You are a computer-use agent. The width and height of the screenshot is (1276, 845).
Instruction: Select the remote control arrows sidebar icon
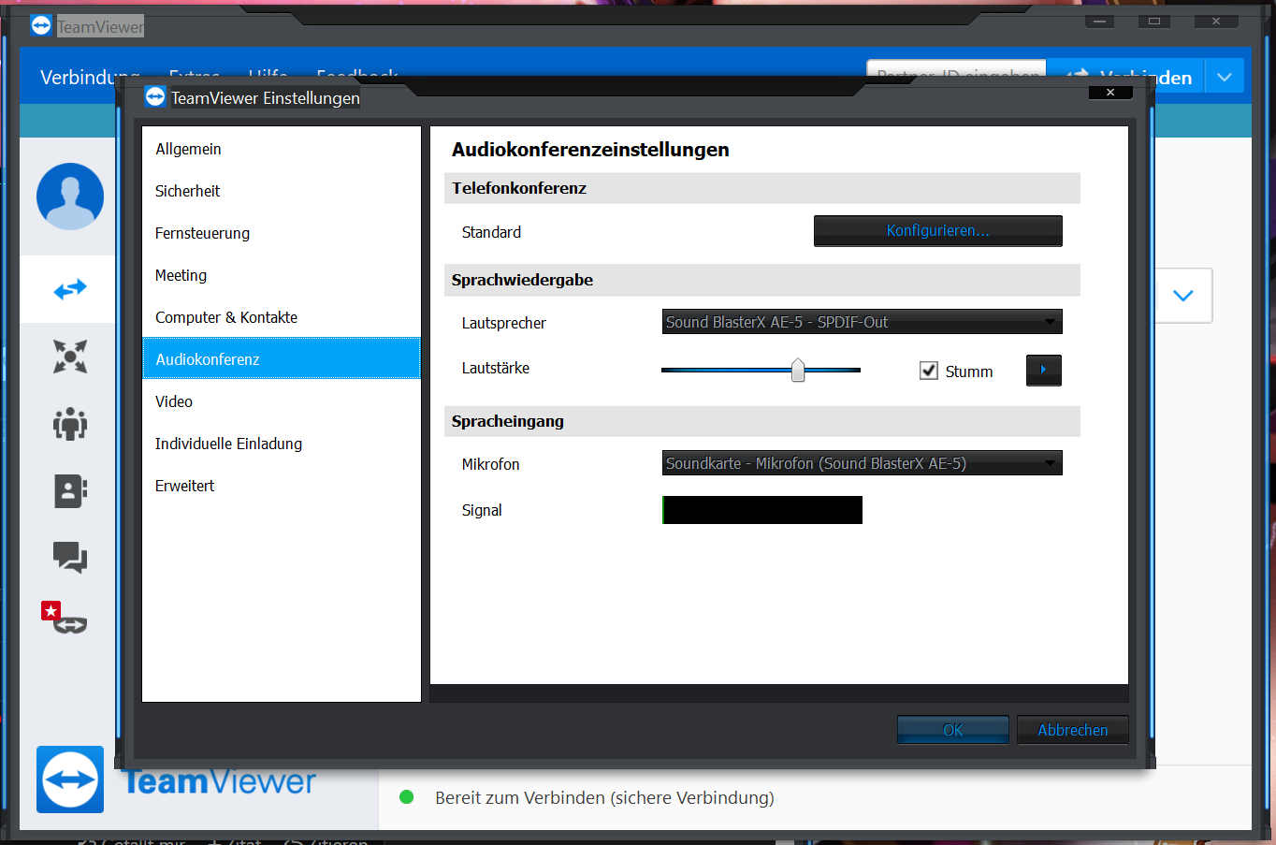tap(70, 289)
